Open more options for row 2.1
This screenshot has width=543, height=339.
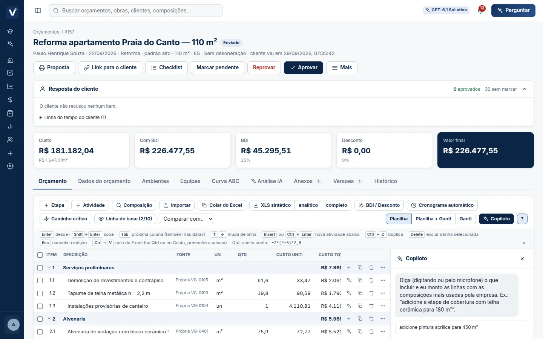383,331
